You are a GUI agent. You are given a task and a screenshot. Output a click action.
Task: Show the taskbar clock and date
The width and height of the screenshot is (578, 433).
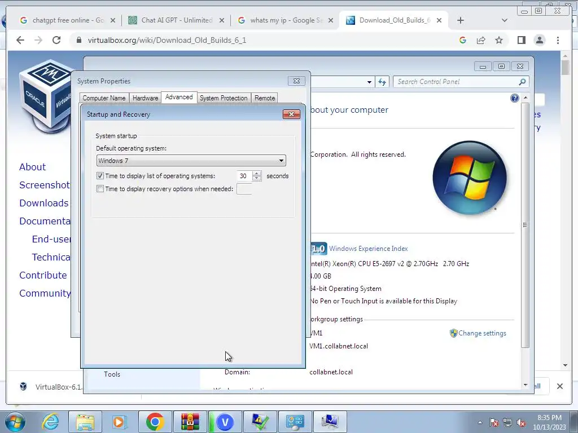[549, 422]
